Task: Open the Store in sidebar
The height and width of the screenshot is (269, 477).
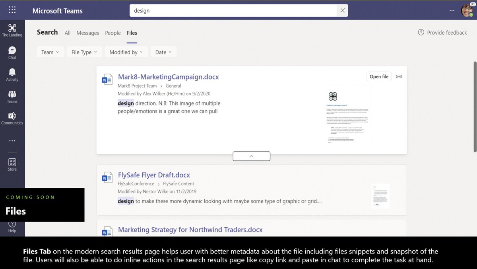Action: pyautogui.click(x=12, y=164)
